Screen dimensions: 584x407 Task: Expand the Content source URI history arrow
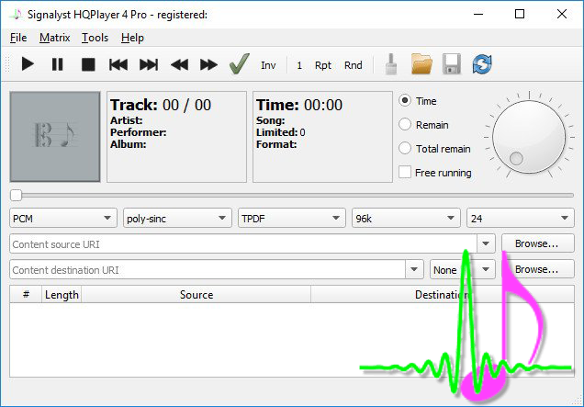pos(486,243)
